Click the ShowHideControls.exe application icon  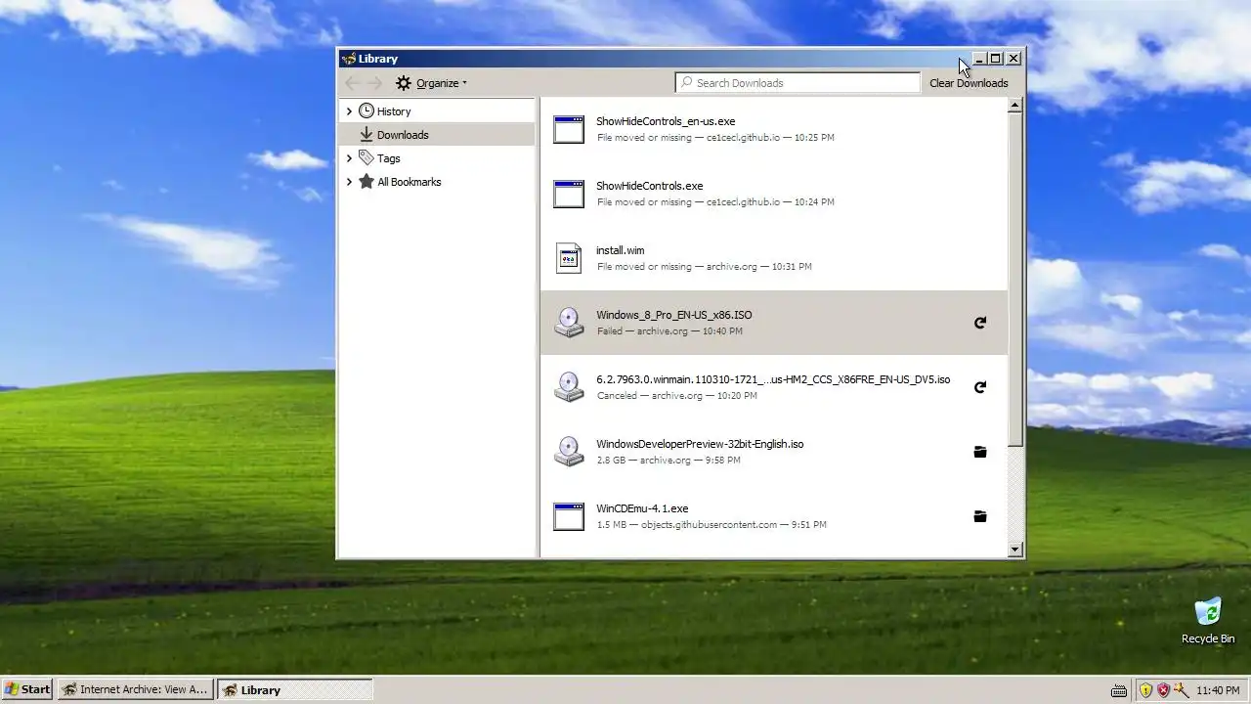(569, 194)
